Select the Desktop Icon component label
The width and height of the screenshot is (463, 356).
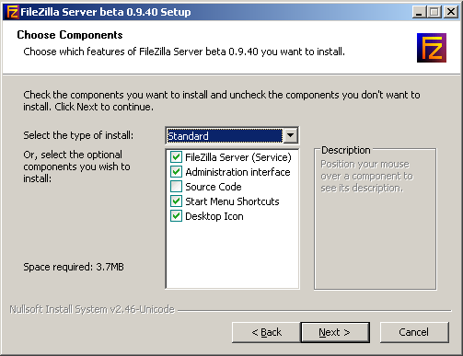coord(214,216)
